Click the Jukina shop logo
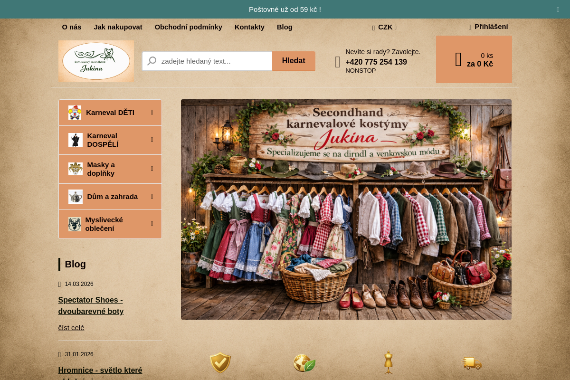 coord(96,61)
